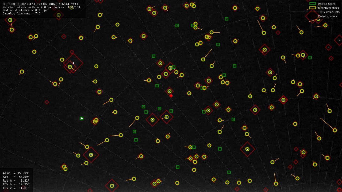Click the 'Matched stars' legend label
This screenshot has height=192, width=342.
tap(328, 8)
